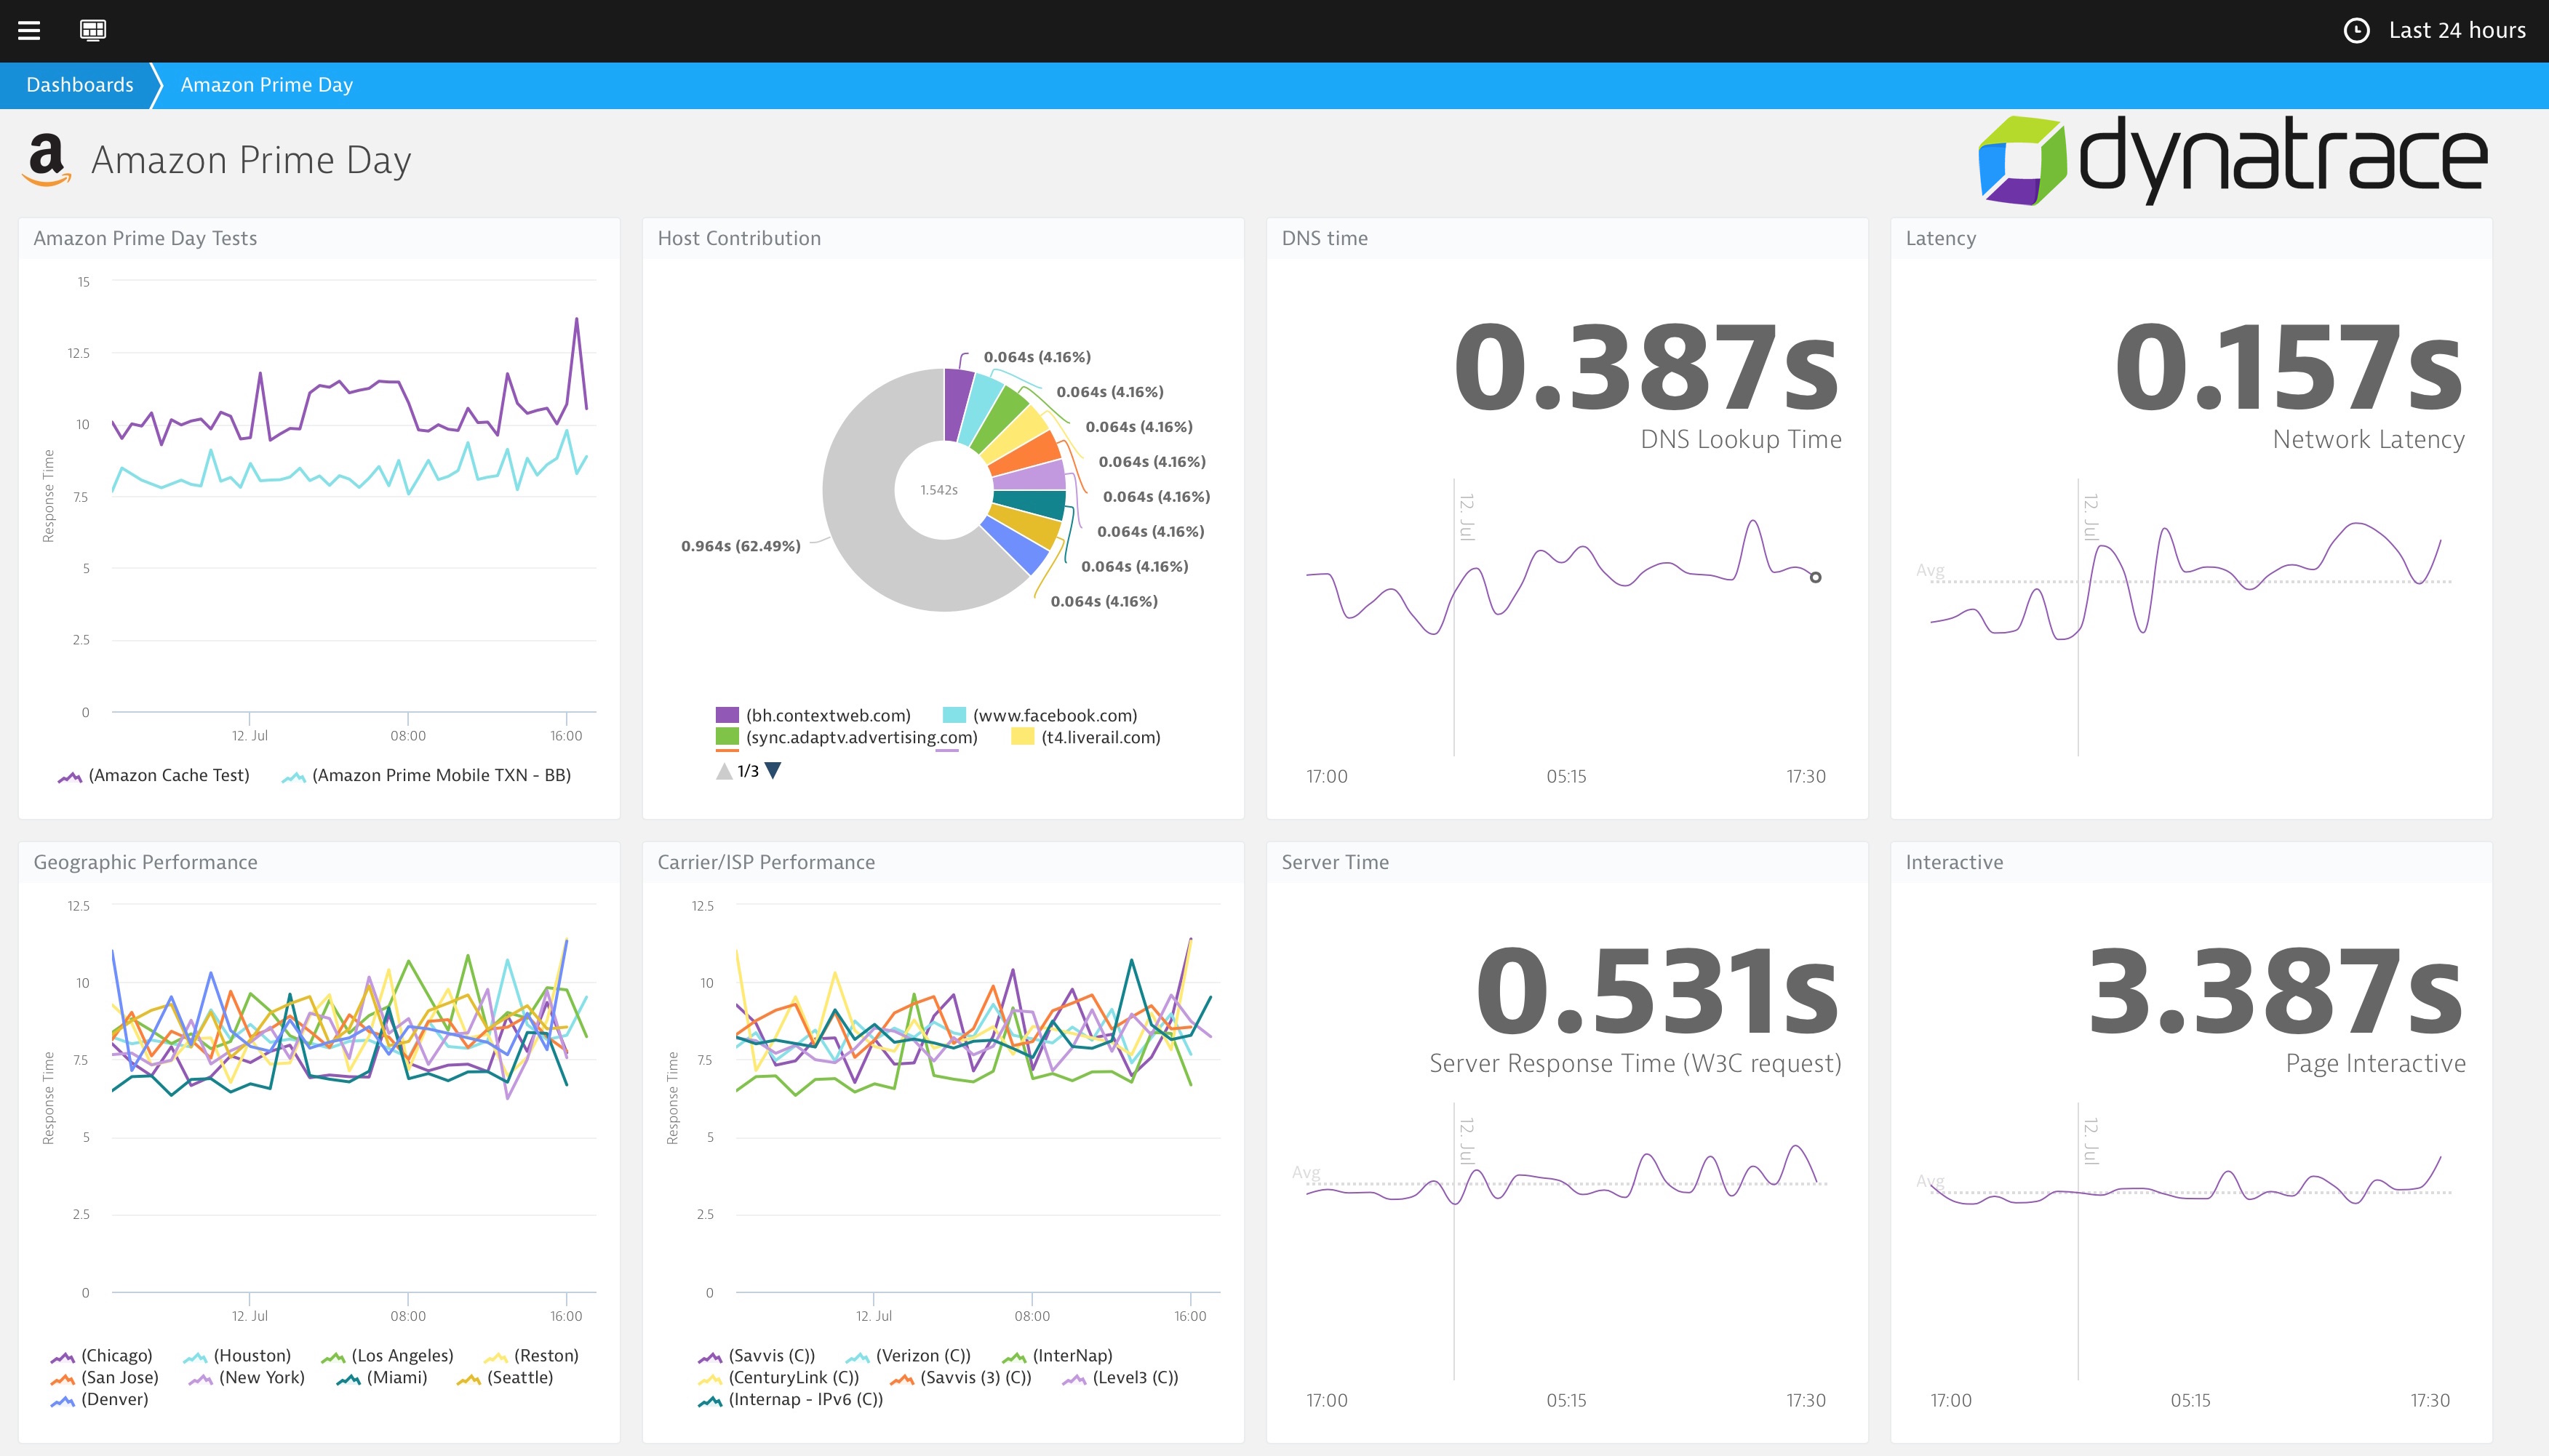The height and width of the screenshot is (1456, 2549).
Task: Toggle Amazon Cache Test legend series
Action: pyautogui.click(x=154, y=775)
